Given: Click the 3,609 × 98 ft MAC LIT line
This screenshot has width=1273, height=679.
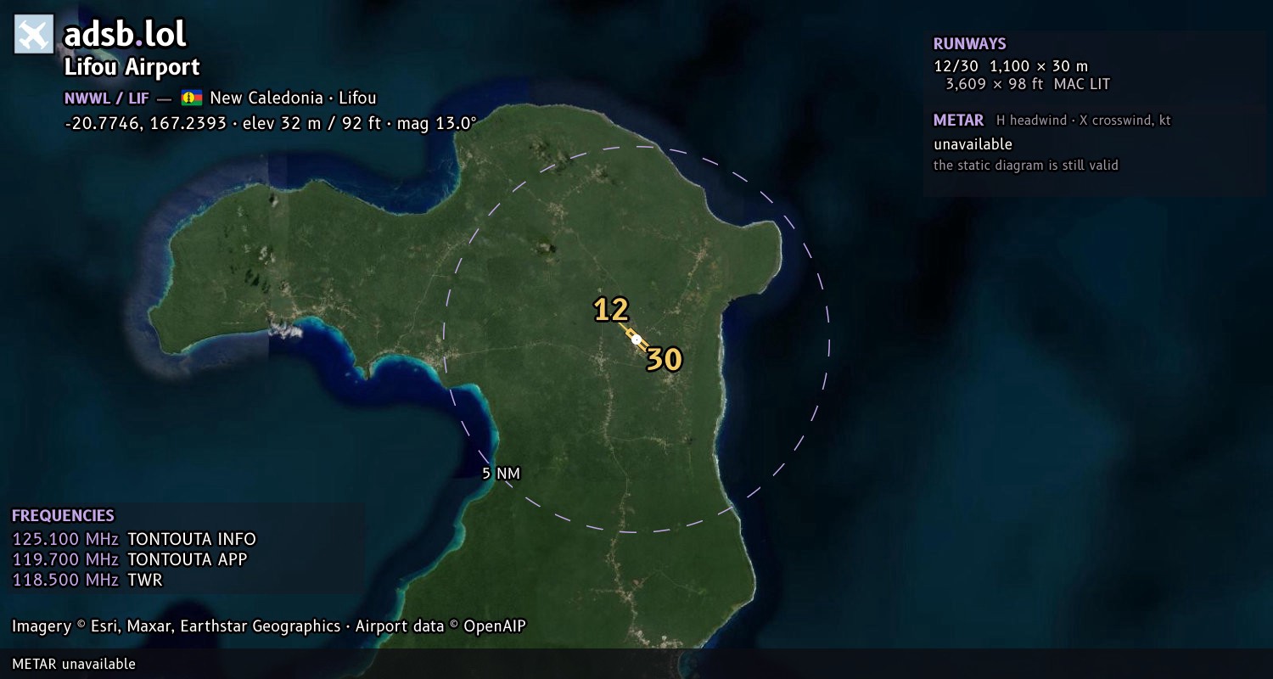Looking at the screenshot, I should coord(1028,84).
